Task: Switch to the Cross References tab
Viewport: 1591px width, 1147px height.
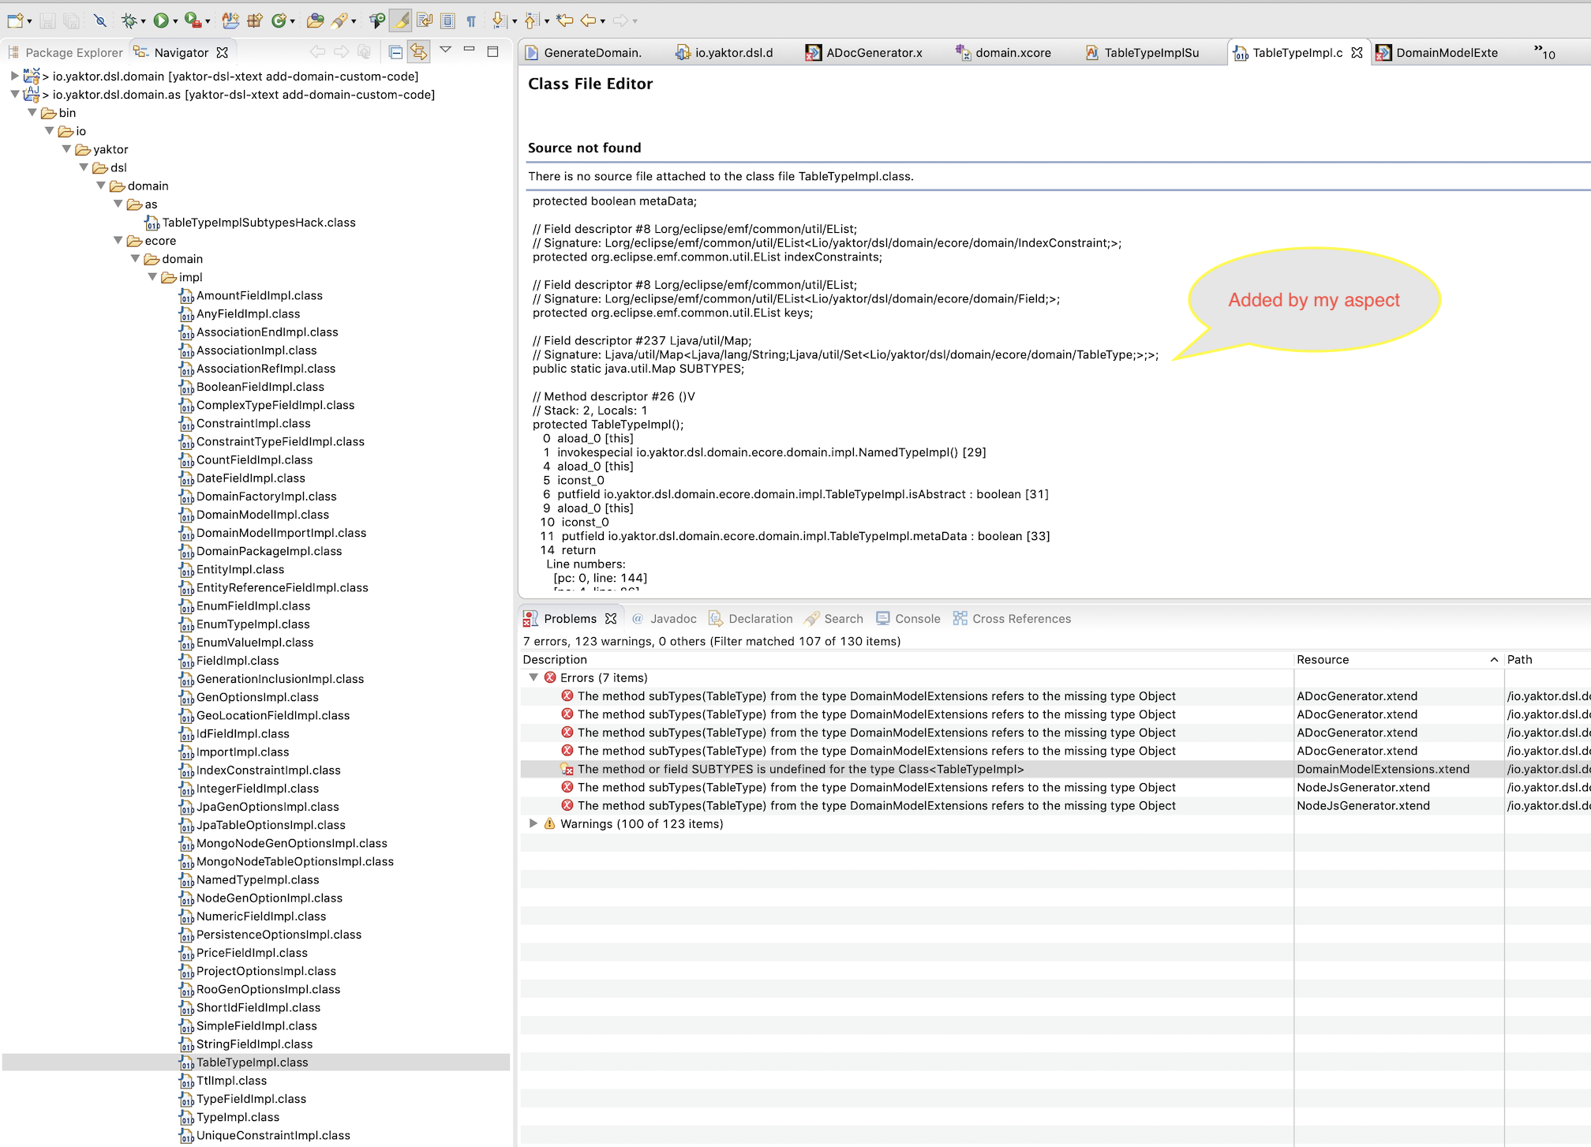Action: [1012, 619]
